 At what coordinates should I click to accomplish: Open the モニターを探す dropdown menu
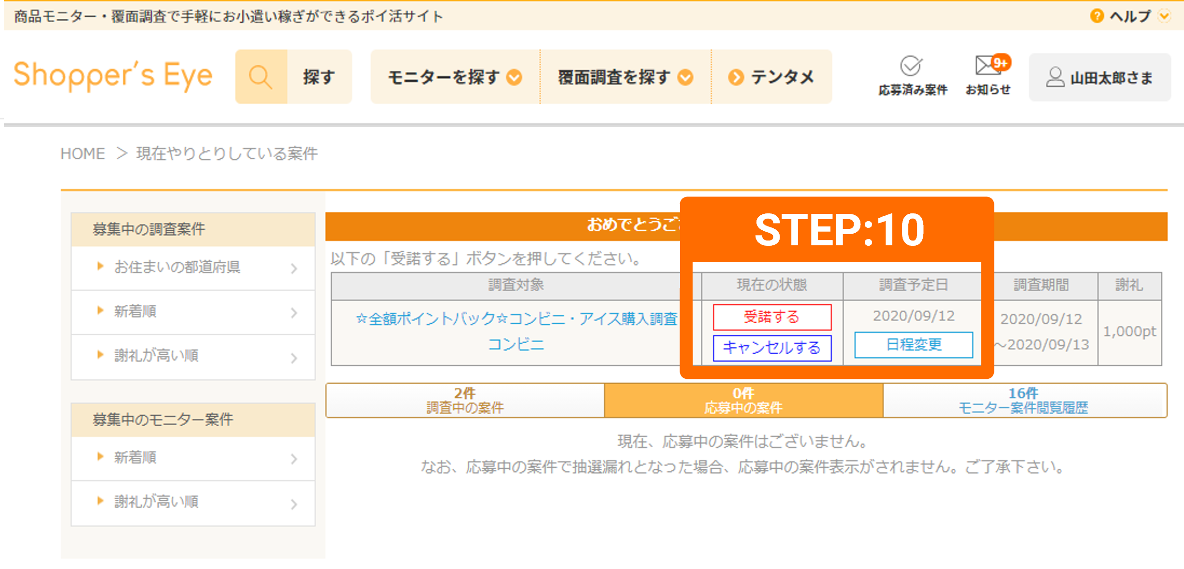(455, 77)
